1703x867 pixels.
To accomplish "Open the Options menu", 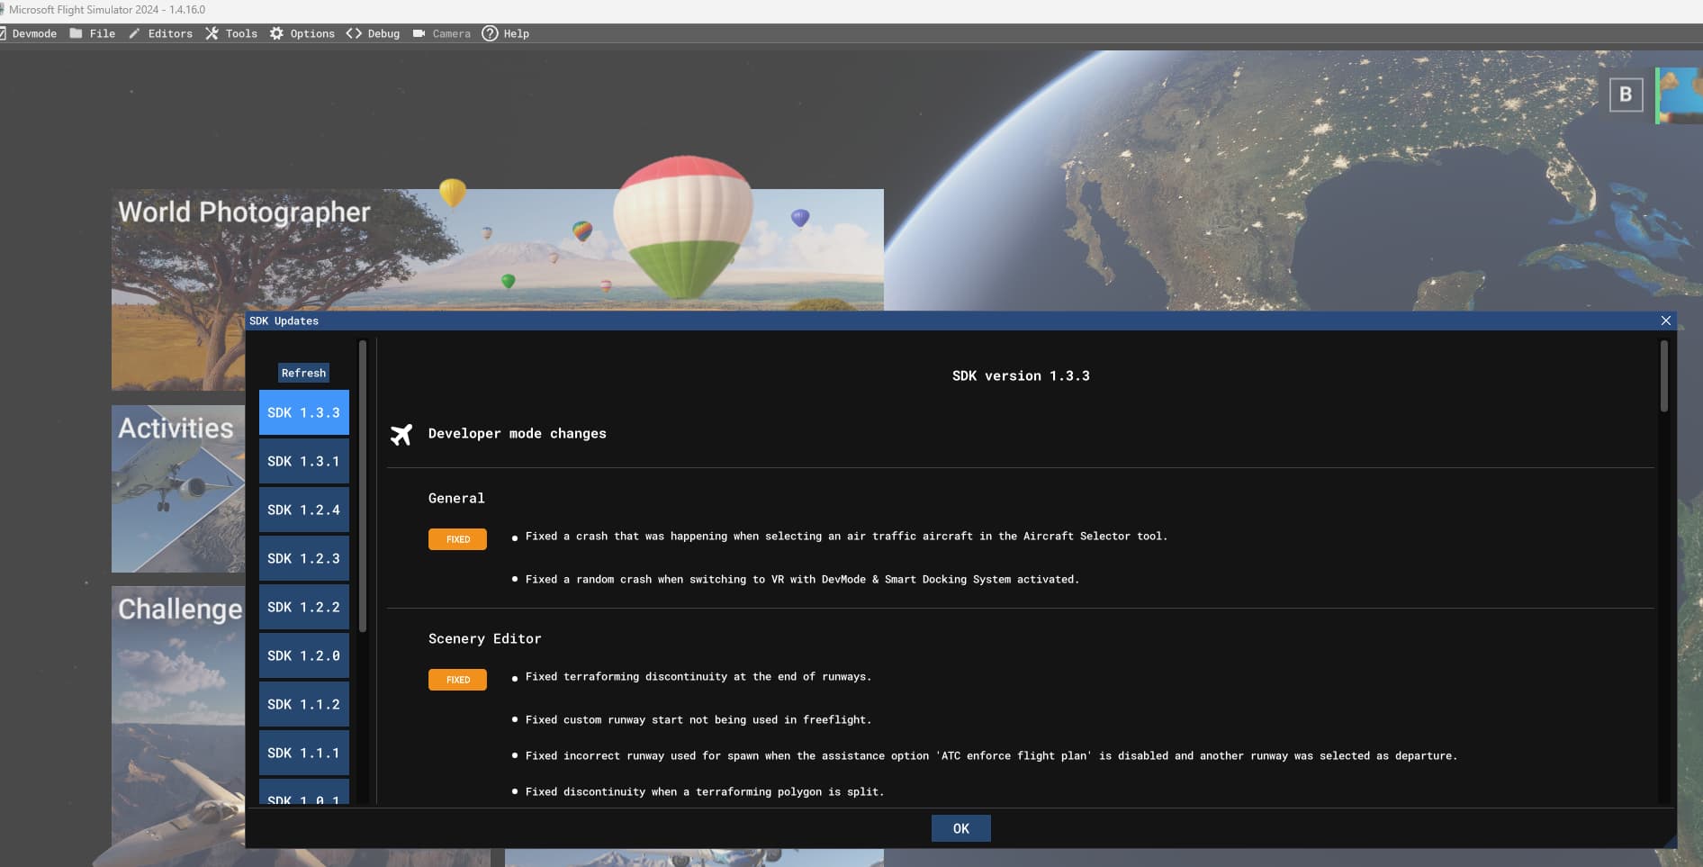I will pos(312,33).
